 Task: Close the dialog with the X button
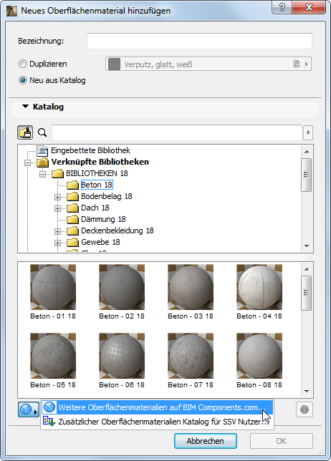click(309, 7)
